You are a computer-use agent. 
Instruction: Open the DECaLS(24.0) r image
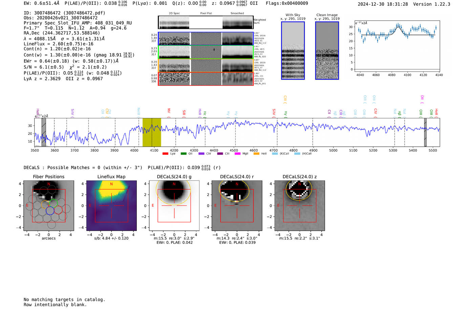click(x=237, y=205)
